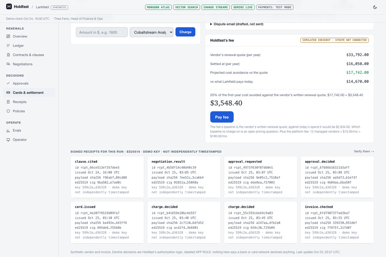Click the $3,548.40 fee amount

[x=226, y=103]
